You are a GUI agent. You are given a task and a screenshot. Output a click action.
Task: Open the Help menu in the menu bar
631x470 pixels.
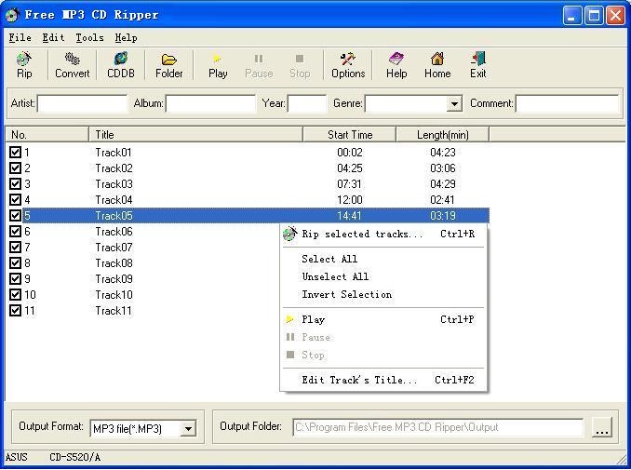pos(127,38)
